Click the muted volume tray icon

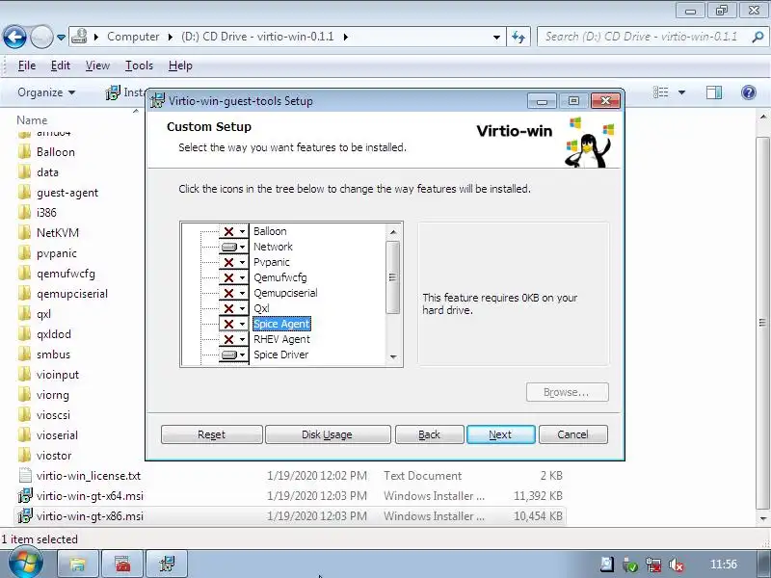[x=678, y=565]
